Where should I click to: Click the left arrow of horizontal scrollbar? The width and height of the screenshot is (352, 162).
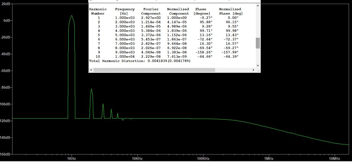pos(91,70)
